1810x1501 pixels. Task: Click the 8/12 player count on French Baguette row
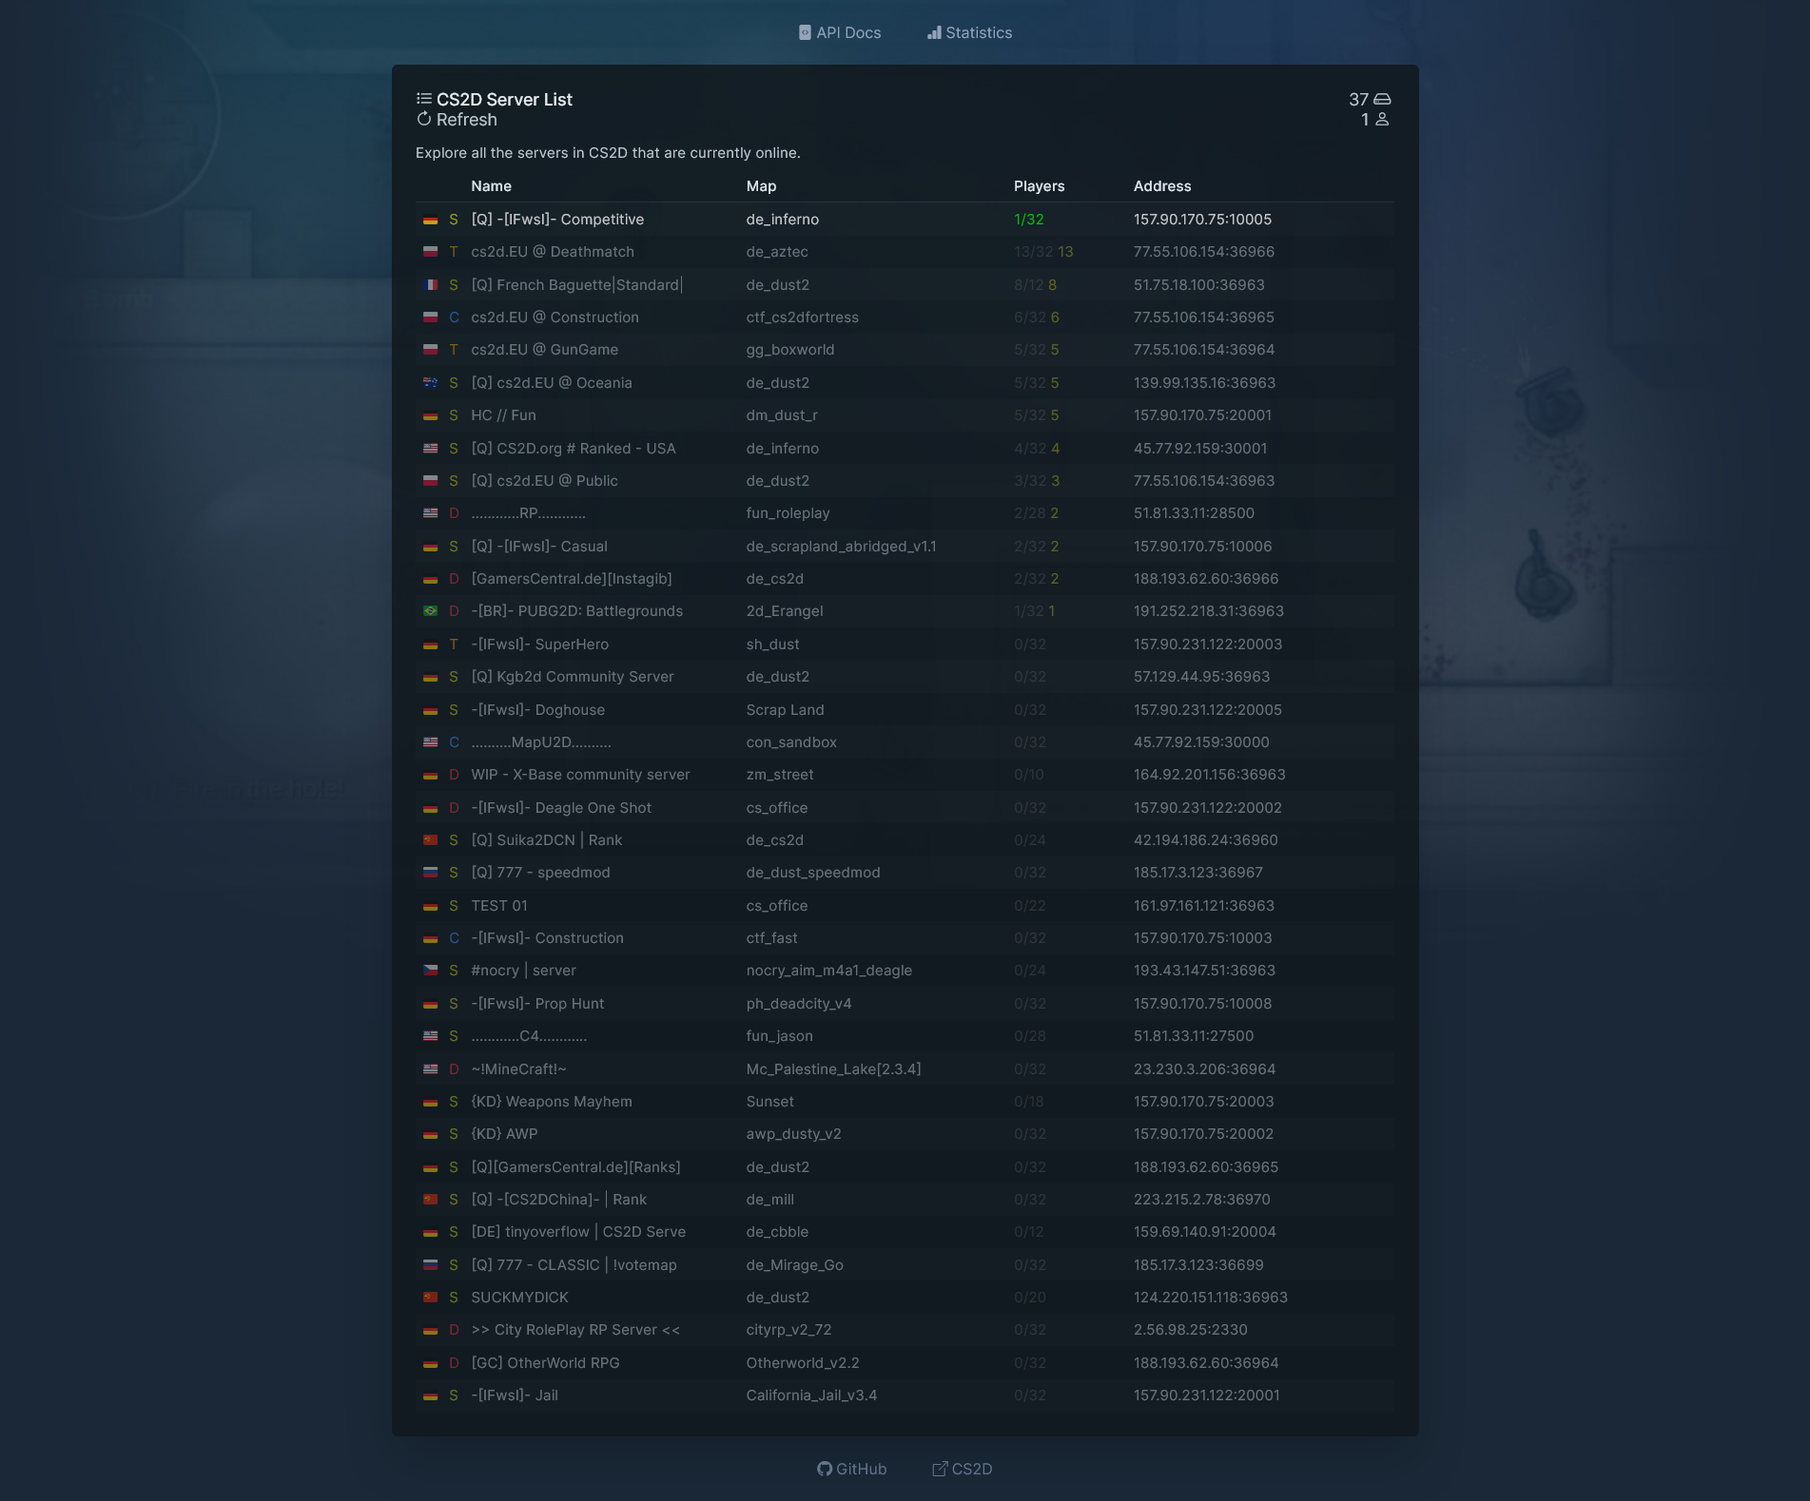[1029, 285]
